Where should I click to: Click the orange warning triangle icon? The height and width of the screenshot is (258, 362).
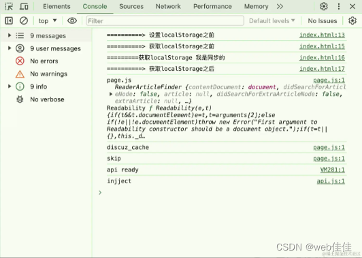point(20,74)
